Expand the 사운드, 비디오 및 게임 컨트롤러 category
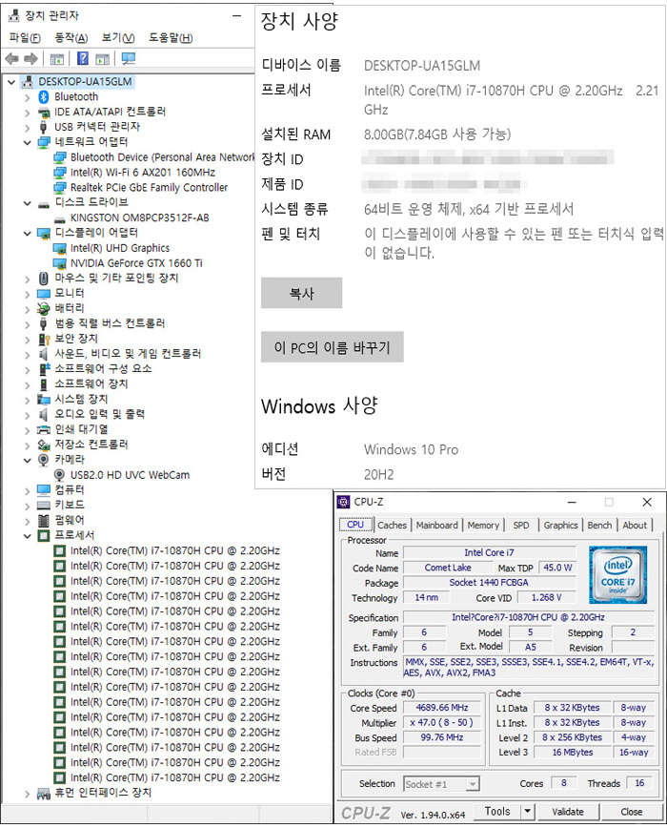The width and height of the screenshot is (667, 828). pyautogui.click(x=27, y=354)
